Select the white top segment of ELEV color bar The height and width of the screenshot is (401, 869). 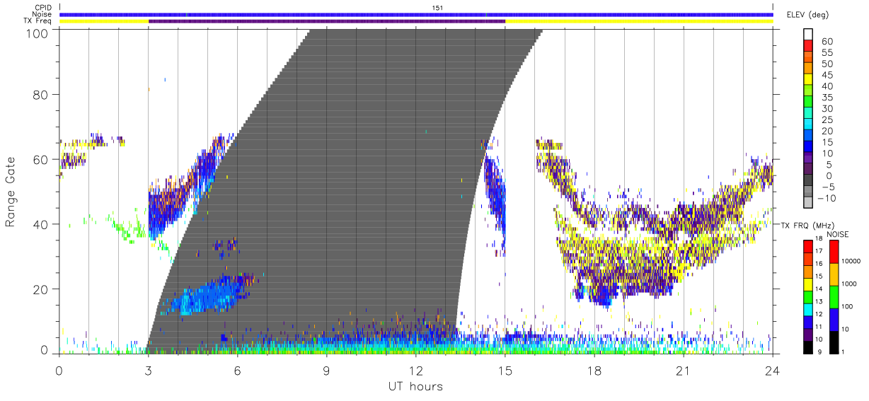point(808,35)
